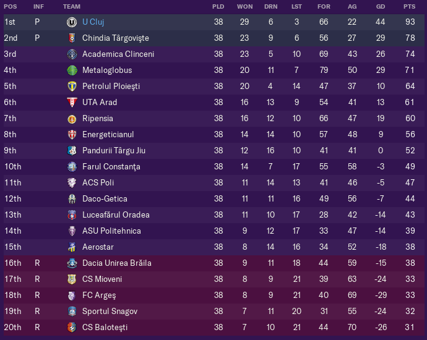
Task: Sort standings by GD column header
Action: [x=381, y=7]
